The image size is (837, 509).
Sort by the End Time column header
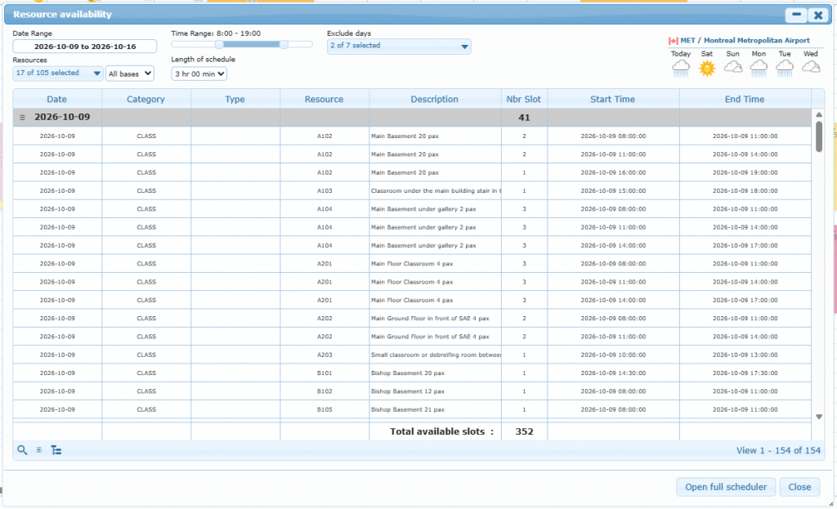tap(745, 99)
